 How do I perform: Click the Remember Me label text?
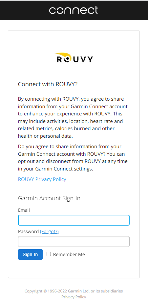pos(69,254)
